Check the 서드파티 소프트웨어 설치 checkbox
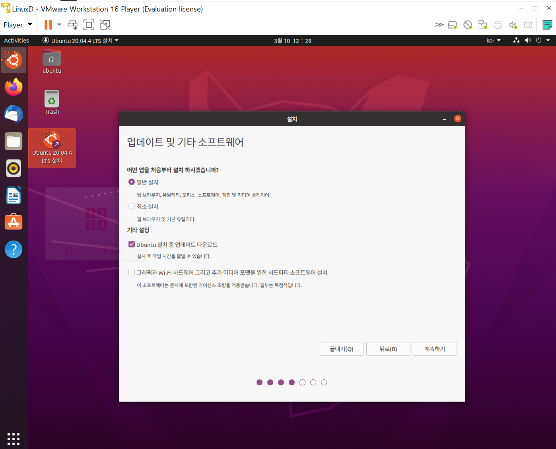This screenshot has height=449, width=556. pos(132,272)
